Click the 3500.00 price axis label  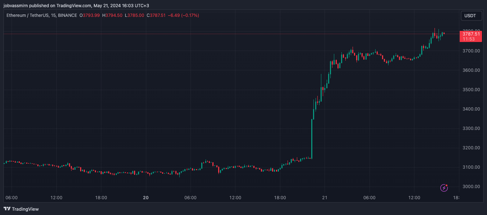pyautogui.click(x=471, y=90)
